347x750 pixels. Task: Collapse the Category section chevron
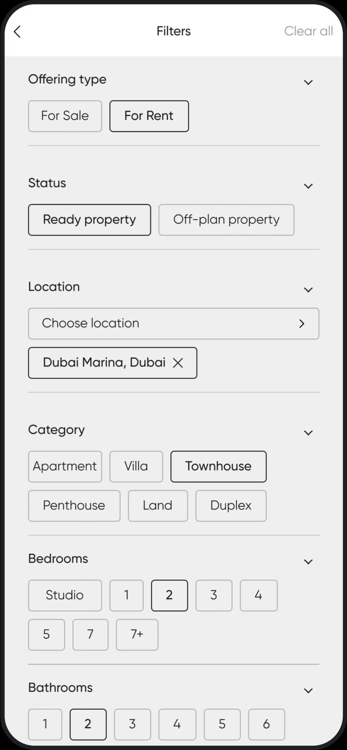click(x=308, y=433)
